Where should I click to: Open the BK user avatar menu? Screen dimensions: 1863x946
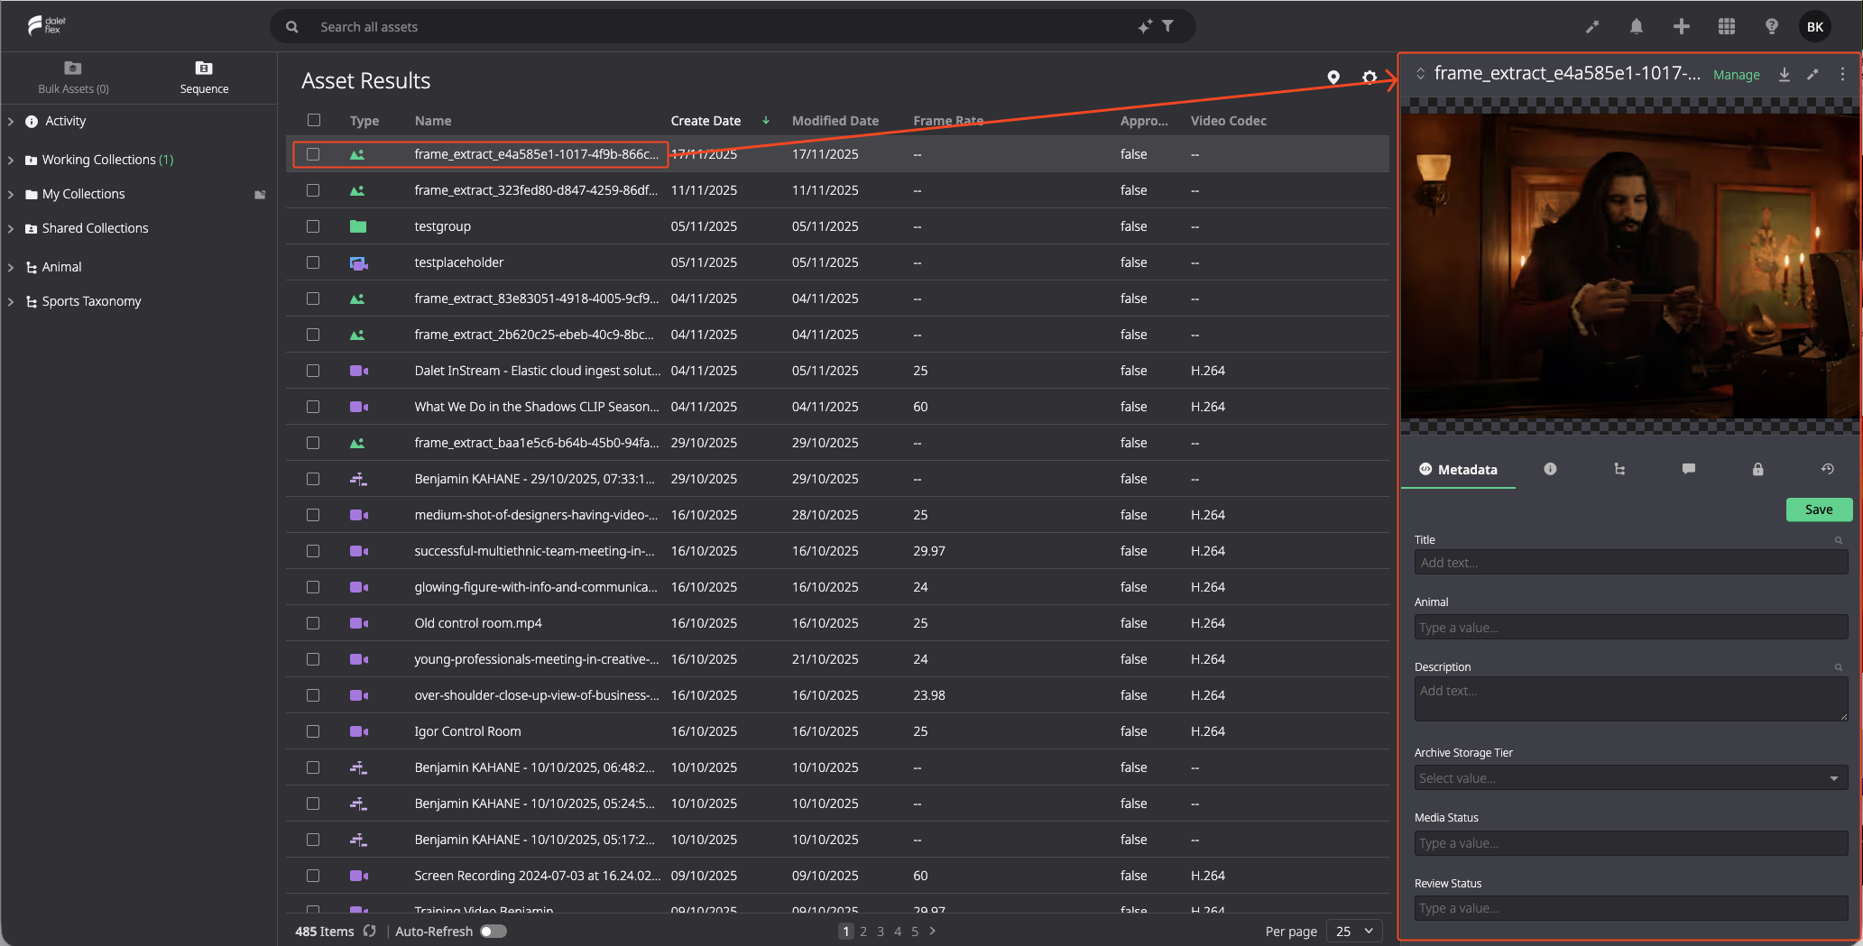click(x=1815, y=26)
